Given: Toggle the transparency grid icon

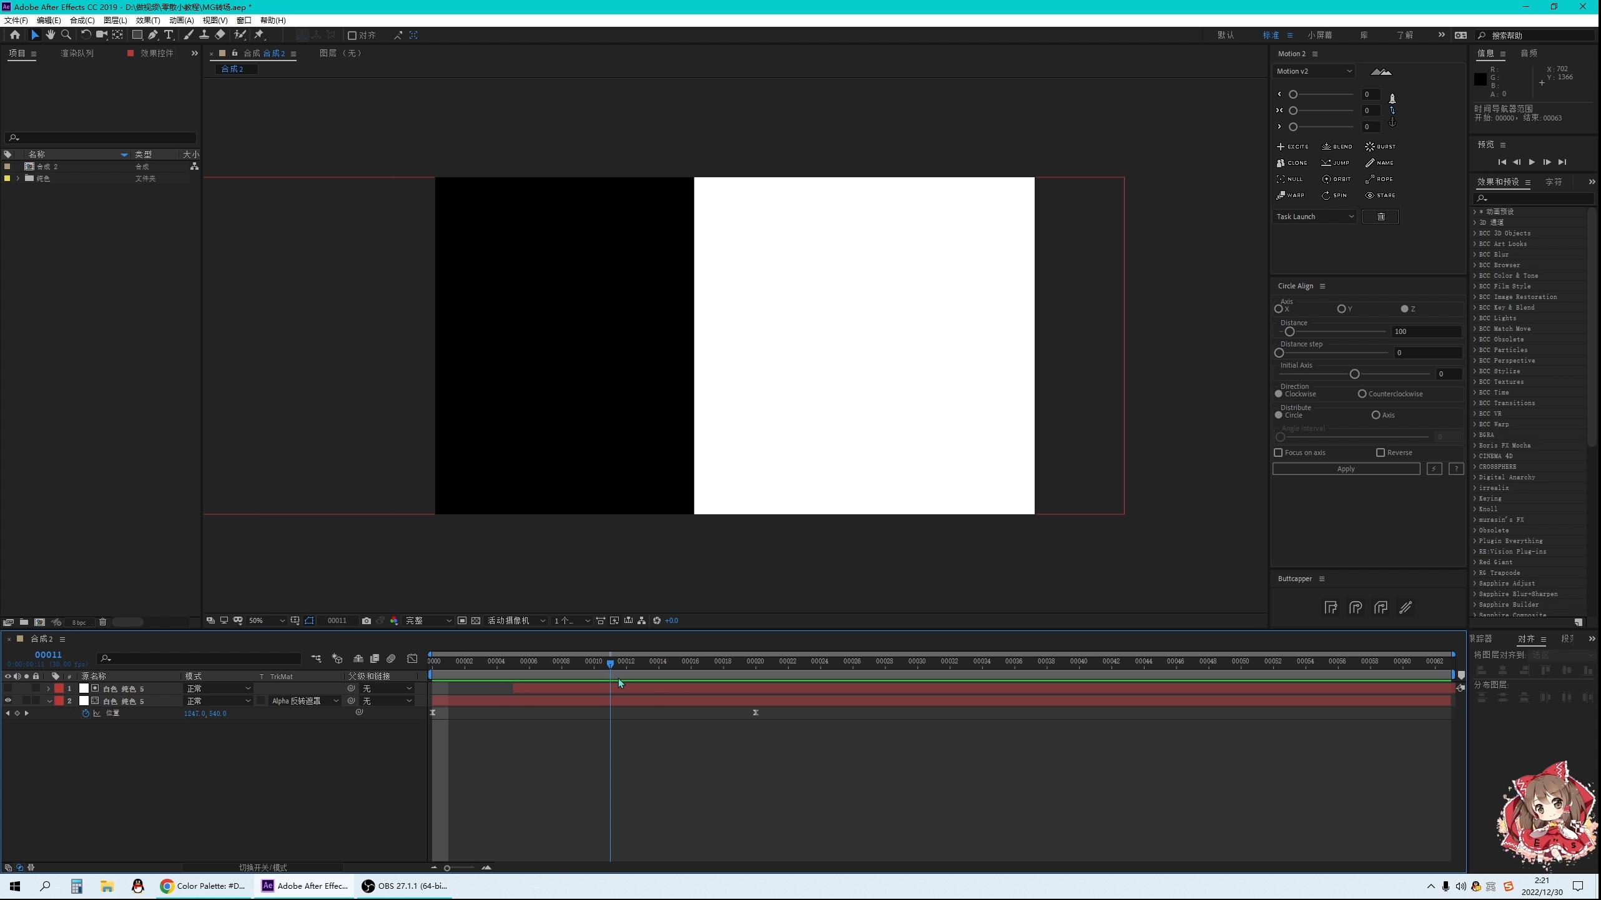Looking at the screenshot, I should click(x=476, y=620).
